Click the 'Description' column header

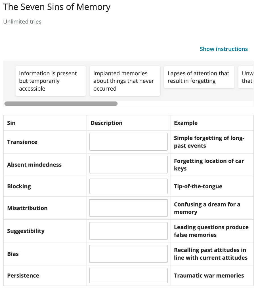point(106,123)
